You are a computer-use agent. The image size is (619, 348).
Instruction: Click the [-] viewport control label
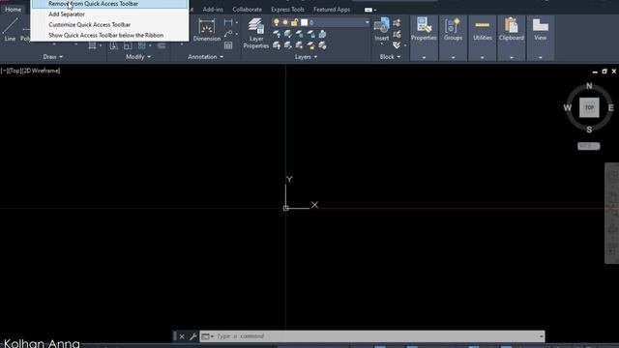[4, 71]
